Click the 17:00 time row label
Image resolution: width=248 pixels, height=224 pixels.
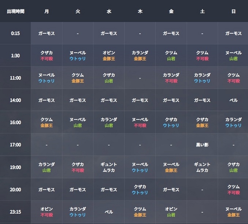15,145
